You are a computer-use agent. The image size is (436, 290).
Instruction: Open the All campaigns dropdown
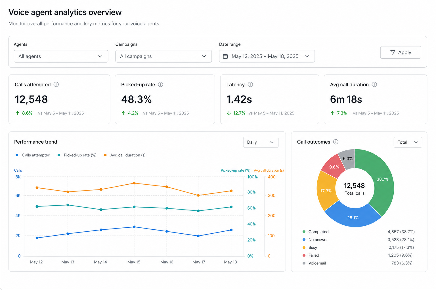163,56
